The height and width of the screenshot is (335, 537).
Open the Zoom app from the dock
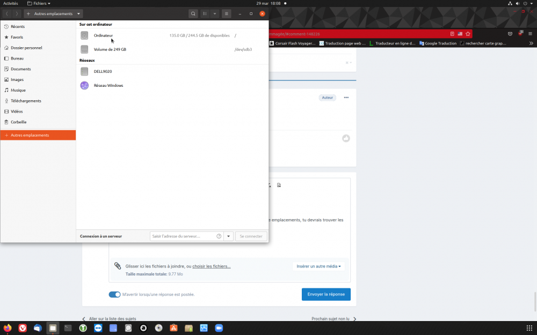pos(219,328)
